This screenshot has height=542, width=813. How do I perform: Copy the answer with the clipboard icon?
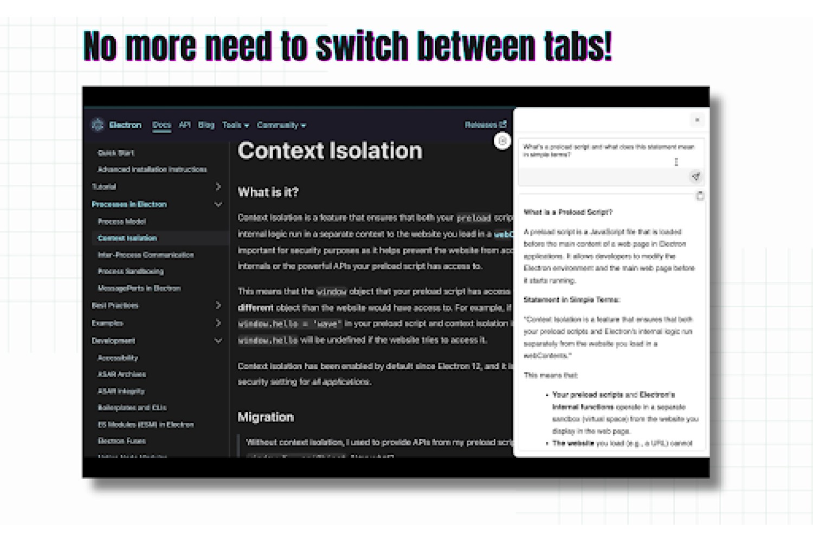pos(700,196)
